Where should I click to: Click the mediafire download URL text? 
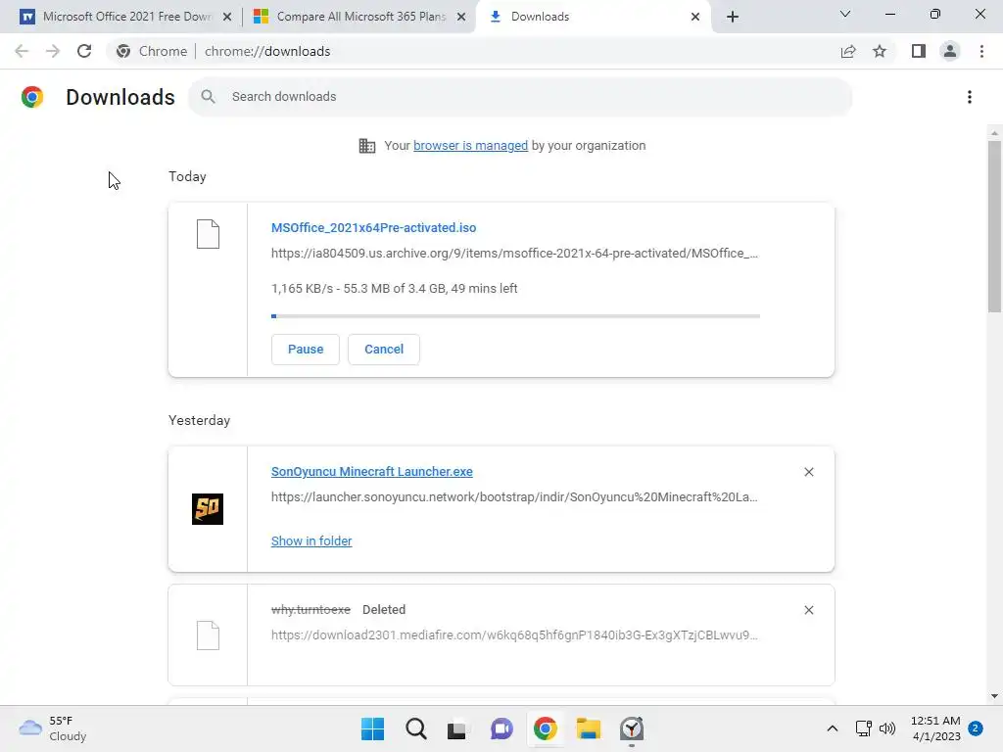514,634
